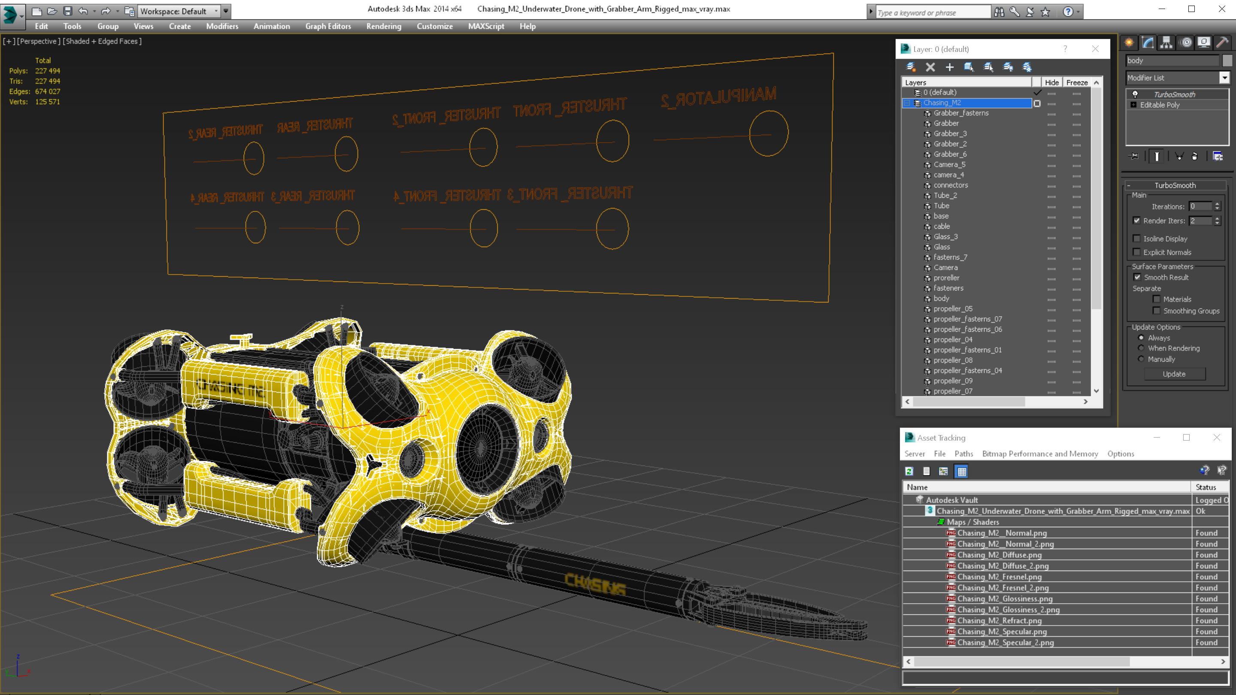The image size is (1236, 695).
Task: Click the Project Folder icon beside Redo
Action: tap(129, 11)
